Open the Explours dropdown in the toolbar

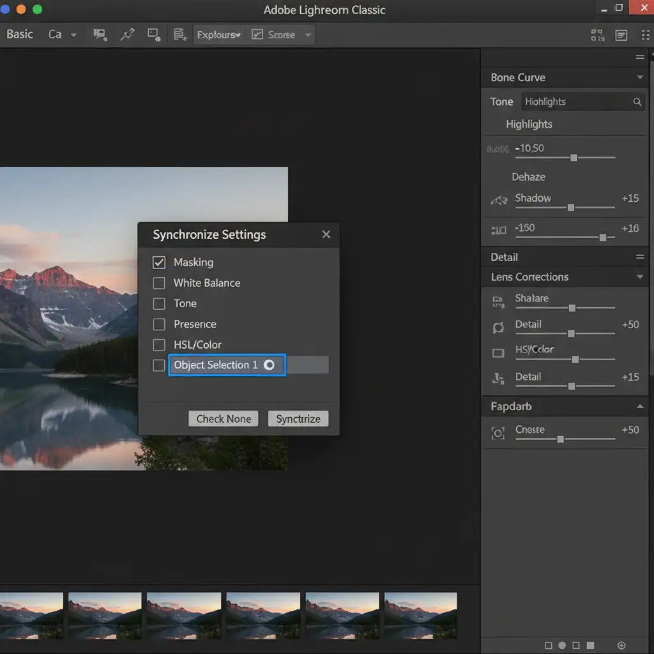218,35
